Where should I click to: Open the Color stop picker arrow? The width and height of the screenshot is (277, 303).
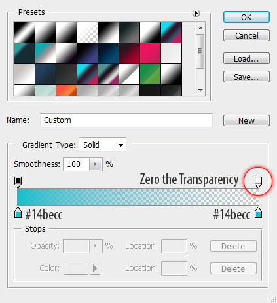pyautogui.click(x=95, y=268)
